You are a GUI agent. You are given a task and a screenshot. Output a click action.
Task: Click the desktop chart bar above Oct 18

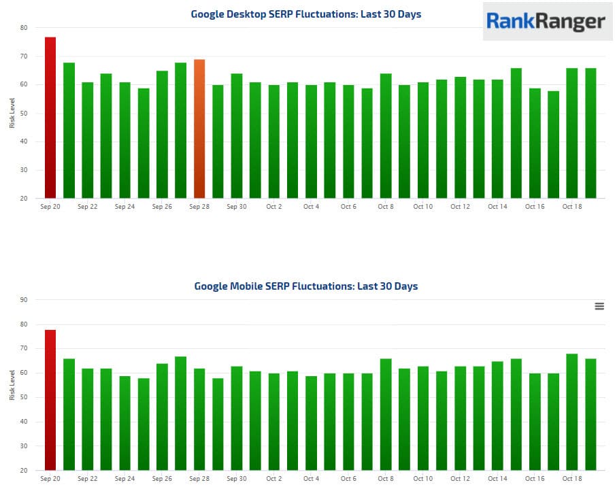572,133
